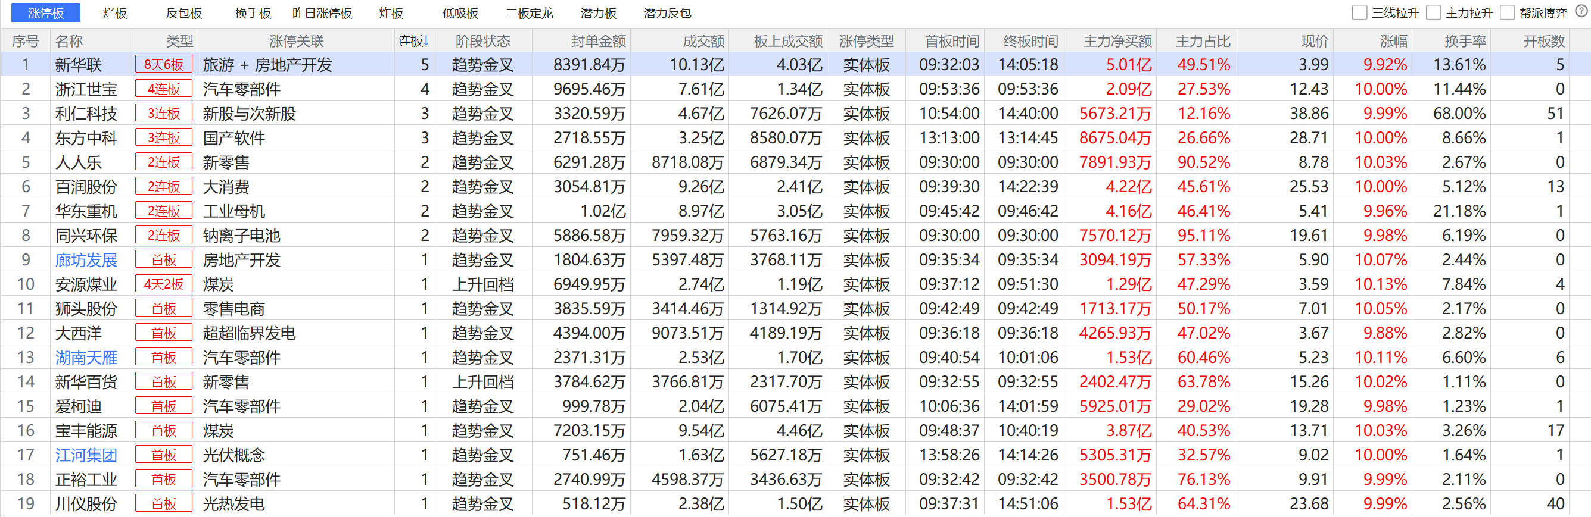
Task: Sort by the 主力占比 column header
Action: (1203, 41)
